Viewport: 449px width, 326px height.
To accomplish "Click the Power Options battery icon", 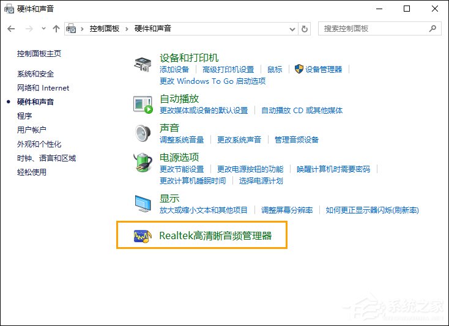I will pos(143,163).
